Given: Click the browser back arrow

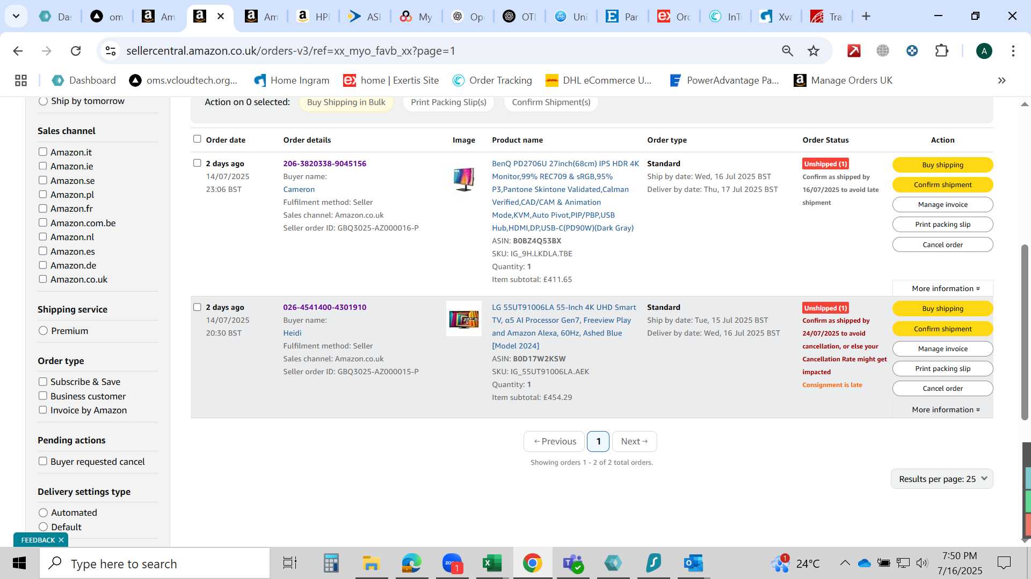Looking at the screenshot, I should pyautogui.click(x=18, y=51).
